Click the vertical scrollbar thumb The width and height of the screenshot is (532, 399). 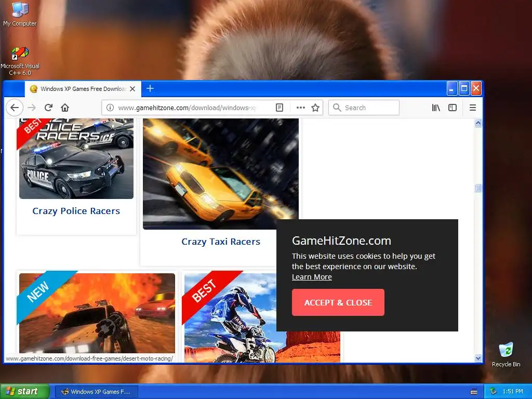[478, 188]
